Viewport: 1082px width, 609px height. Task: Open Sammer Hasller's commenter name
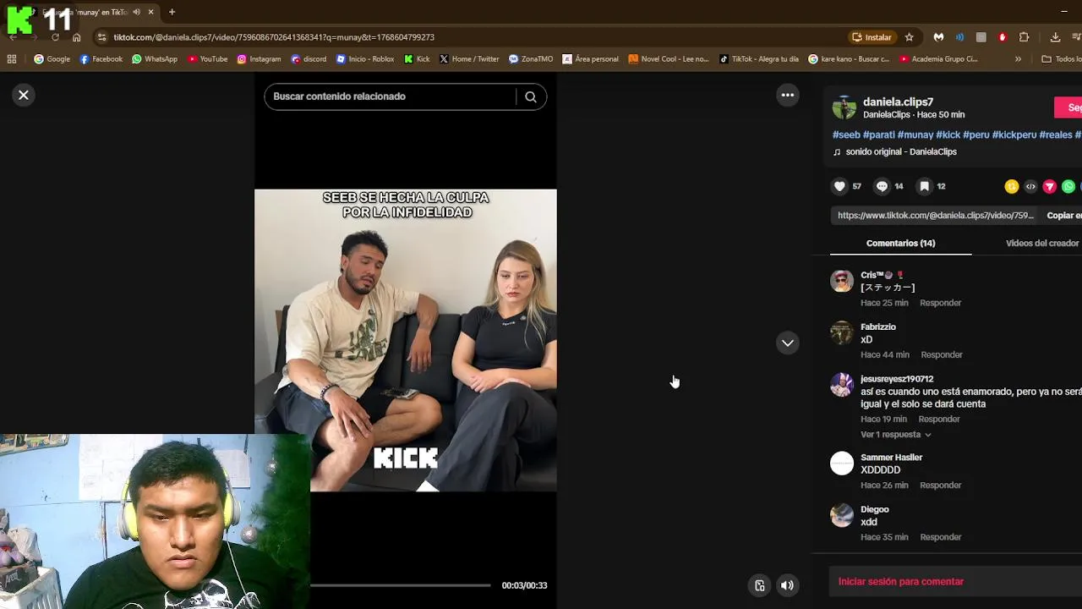[891, 458]
